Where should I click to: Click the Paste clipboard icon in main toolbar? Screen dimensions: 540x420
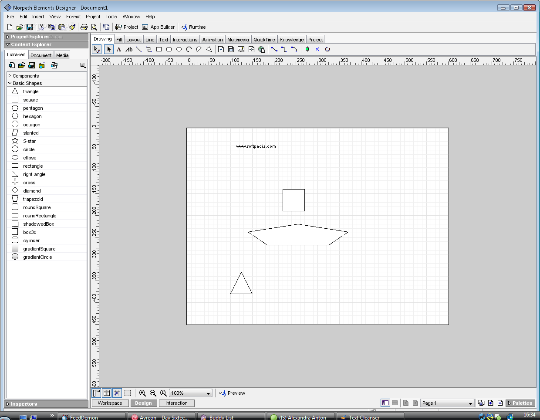pos(62,27)
